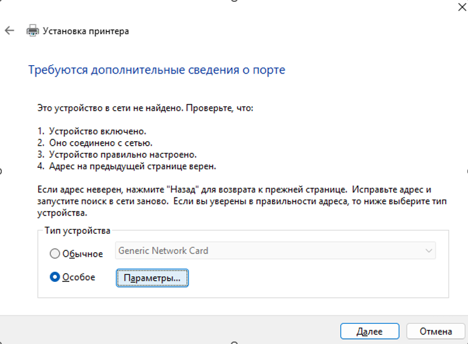This screenshot has width=468, height=344.
Task: Close the printer installation window
Action: pos(460,7)
